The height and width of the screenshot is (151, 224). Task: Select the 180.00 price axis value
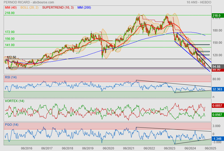(217, 30)
